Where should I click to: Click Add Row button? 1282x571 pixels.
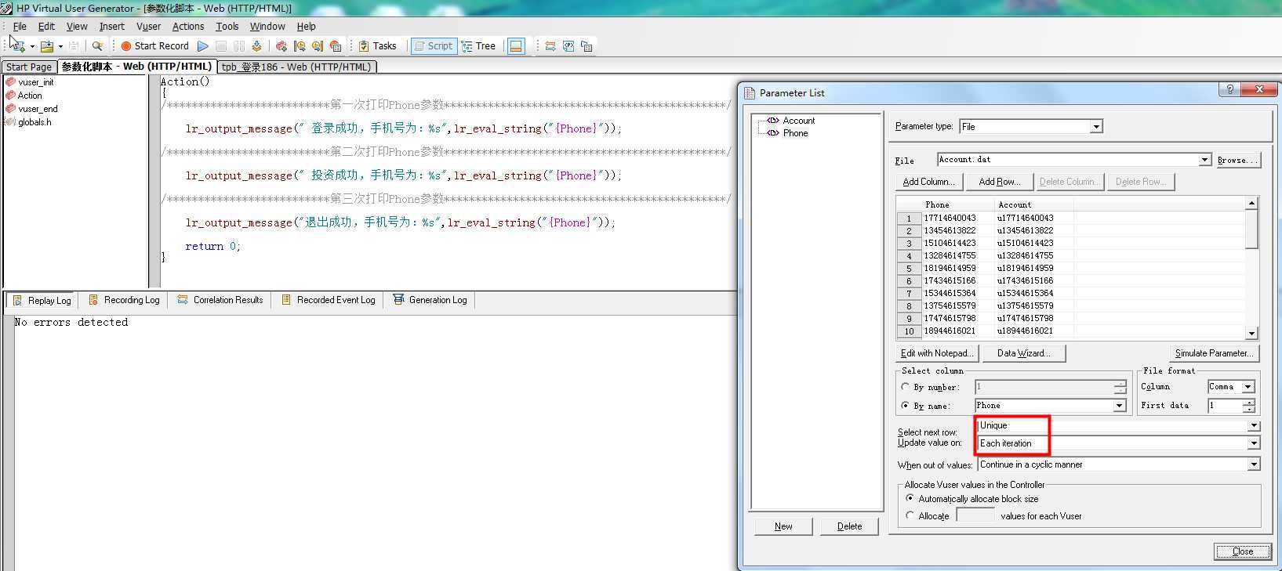[999, 182]
